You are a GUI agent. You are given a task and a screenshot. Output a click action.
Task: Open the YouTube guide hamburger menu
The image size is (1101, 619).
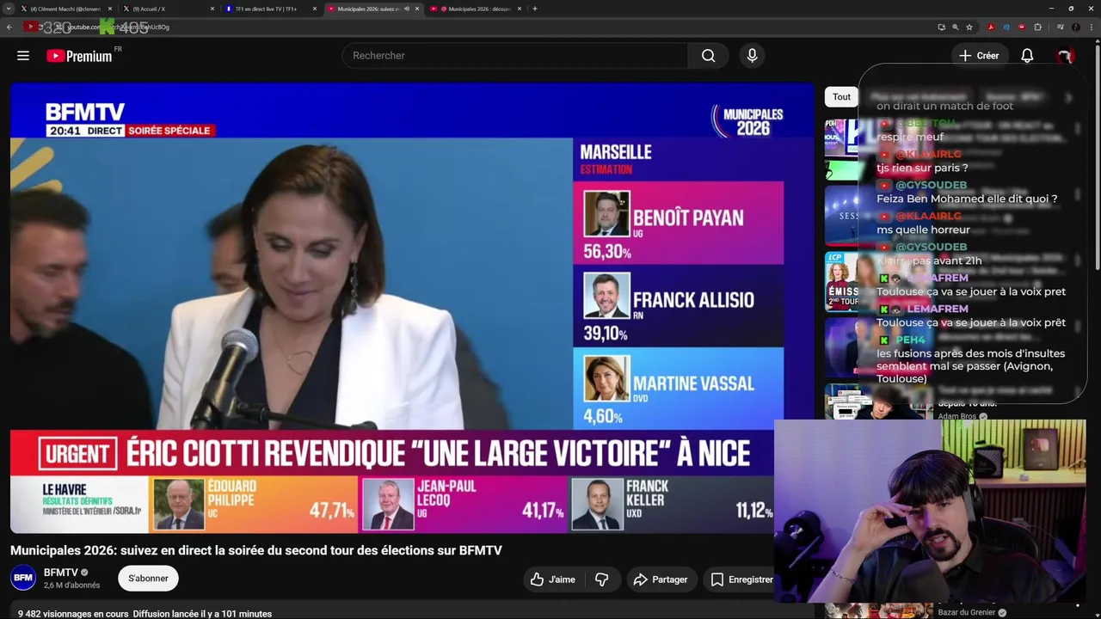[23, 56]
